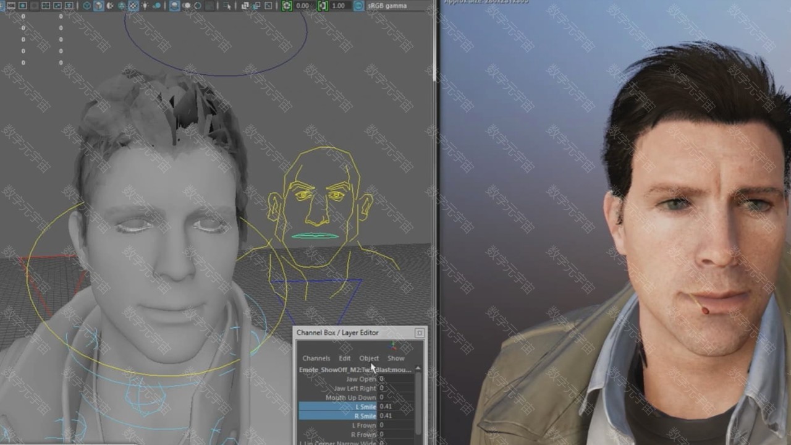The image size is (791, 445).
Task: Switch to Wireframe cube icon
Action: coord(87,6)
